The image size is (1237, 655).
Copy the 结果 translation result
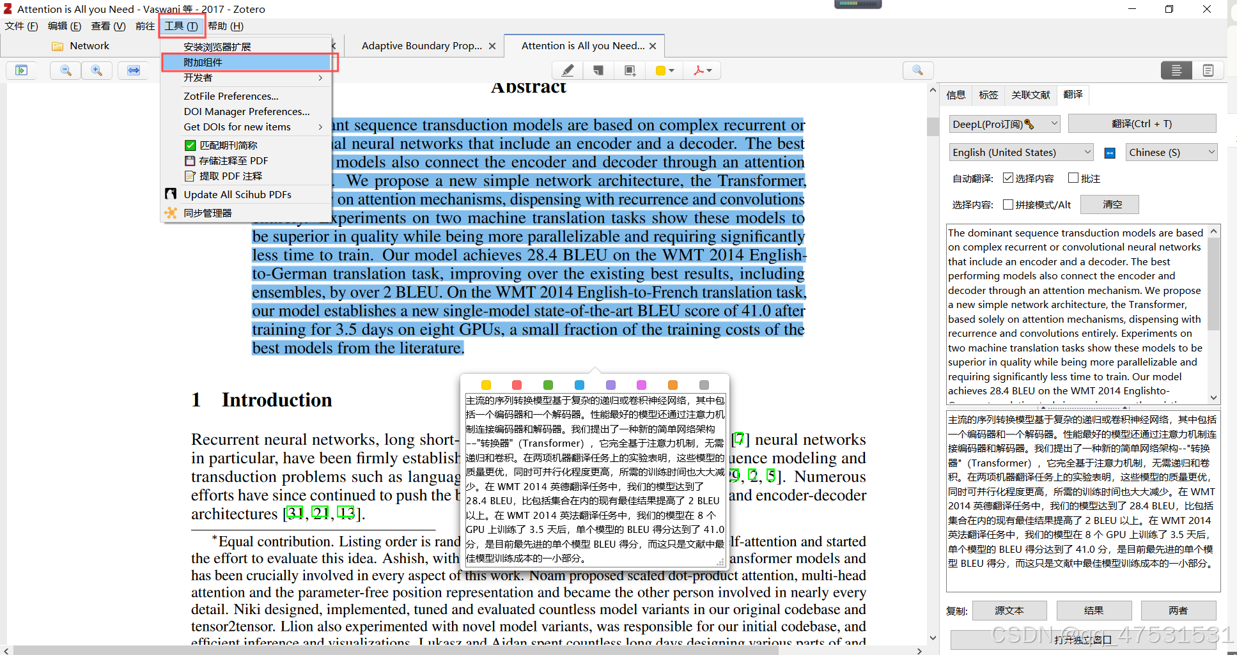[1094, 611]
